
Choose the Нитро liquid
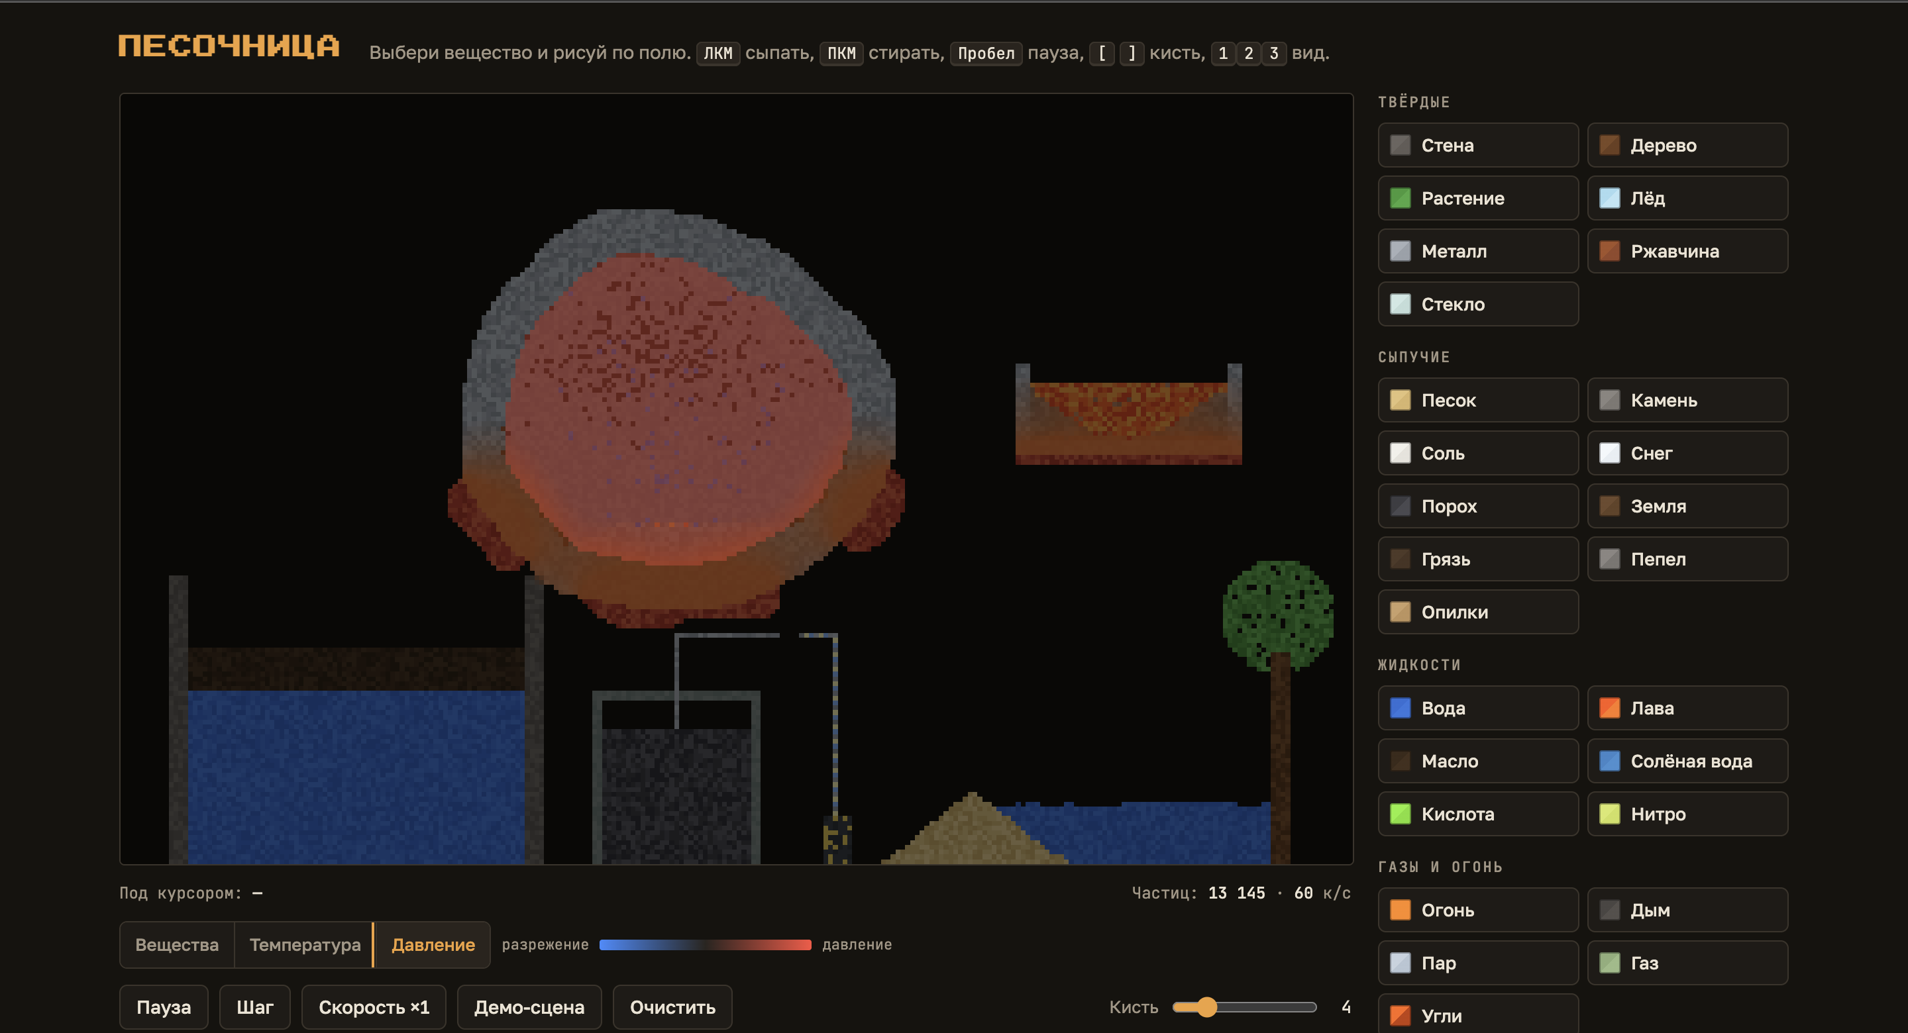tap(1687, 814)
